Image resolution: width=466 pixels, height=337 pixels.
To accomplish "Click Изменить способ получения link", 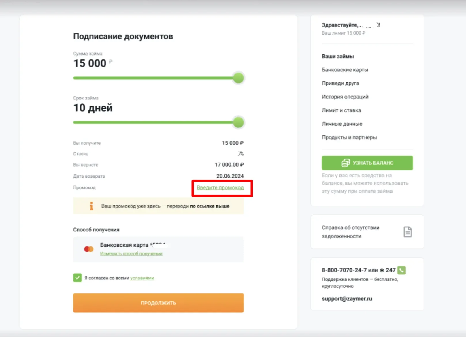I will click(131, 254).
